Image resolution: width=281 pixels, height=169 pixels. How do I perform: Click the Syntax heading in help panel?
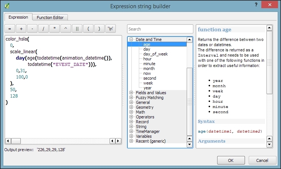point(206,121)
